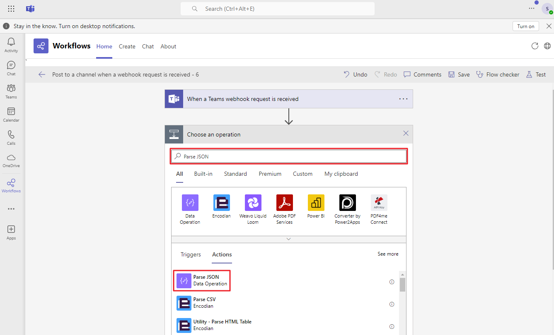Open profile avatar in top bar

[547, 9]
